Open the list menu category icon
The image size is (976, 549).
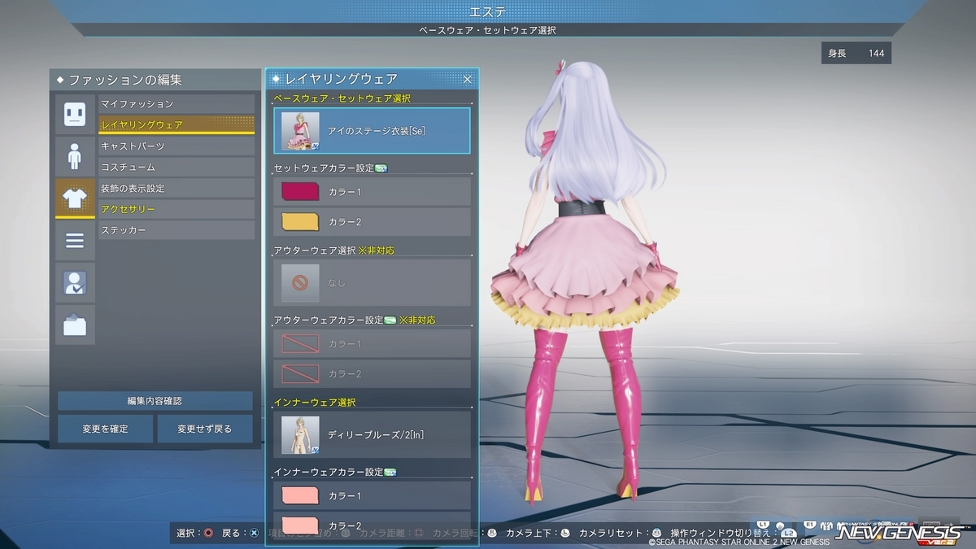(x=75, y=241)
